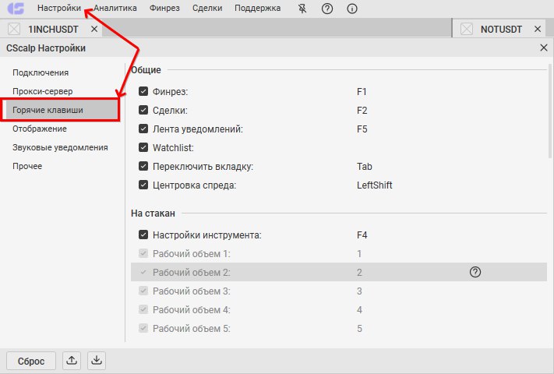Screen dimensions: 554x374
Task: Toggle the Рабочий объем 4 checkbox
Action: tap(143, 309)
